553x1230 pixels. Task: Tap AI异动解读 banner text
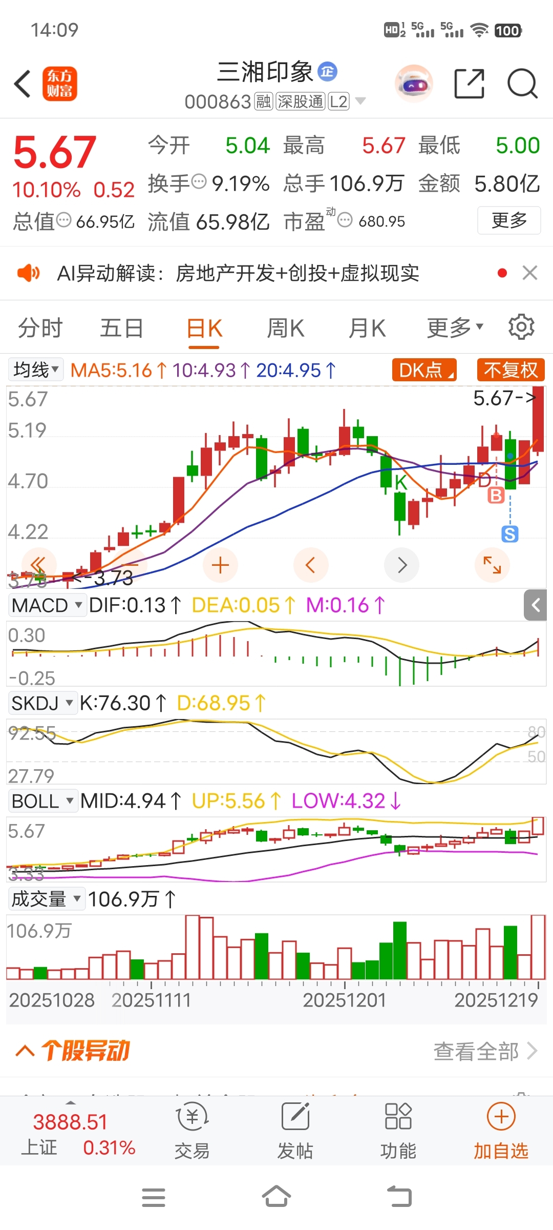[238, 273]
